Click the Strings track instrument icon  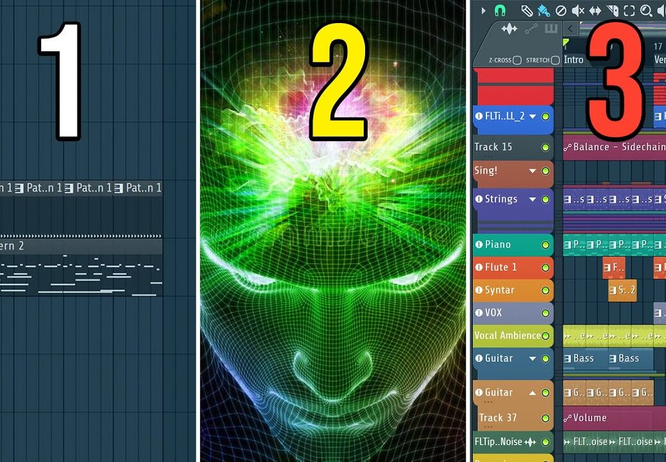[479, 199]
